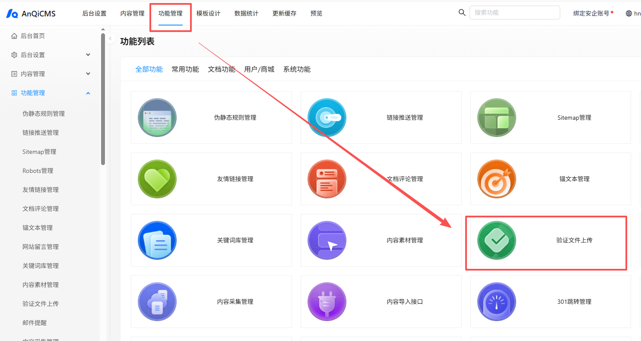This screenshot has width=641, height=341.
Task: Open 内容采集管理 feature icon
Action: click(x=157, y=302)
